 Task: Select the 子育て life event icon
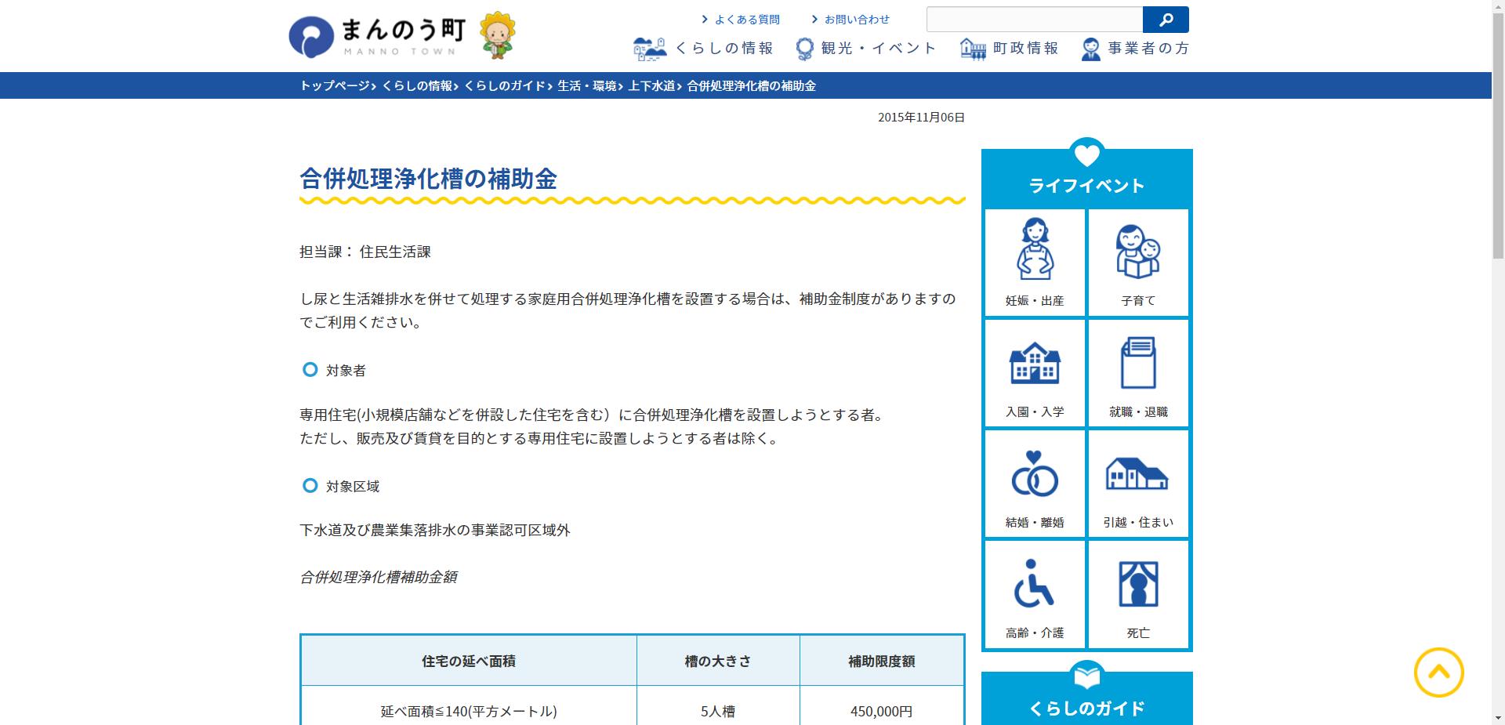click(x=1138, y=263)
